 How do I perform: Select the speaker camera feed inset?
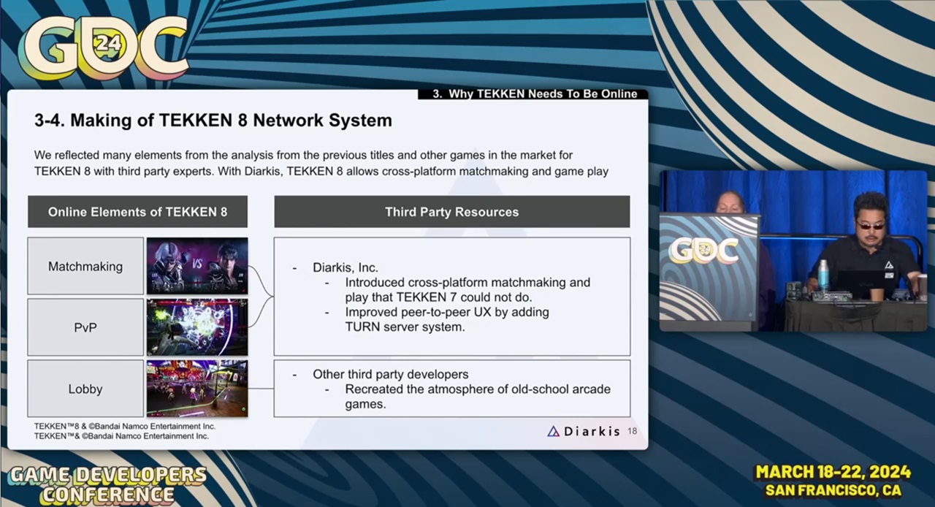coord(793,251)
